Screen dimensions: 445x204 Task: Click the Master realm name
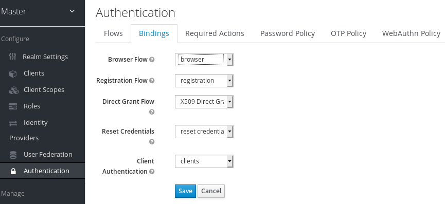(13, 11)
